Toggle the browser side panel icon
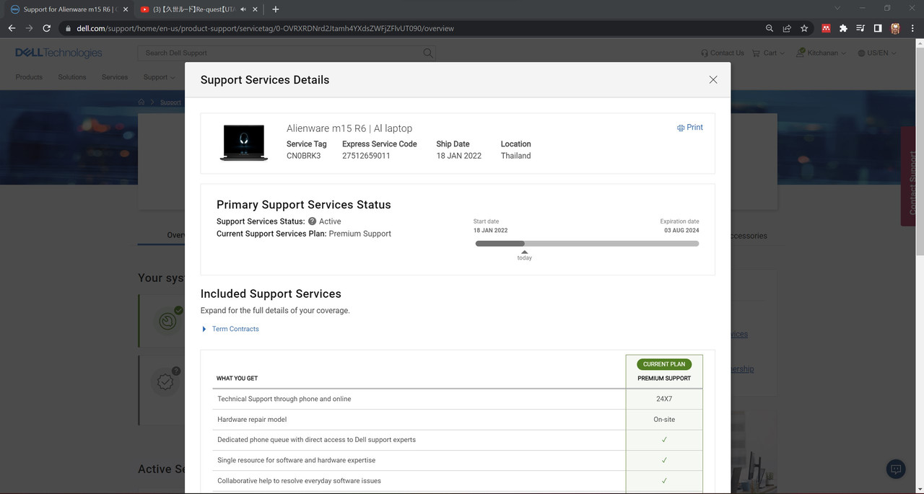This screenshot has width=924, height=494. click(878, 28)
